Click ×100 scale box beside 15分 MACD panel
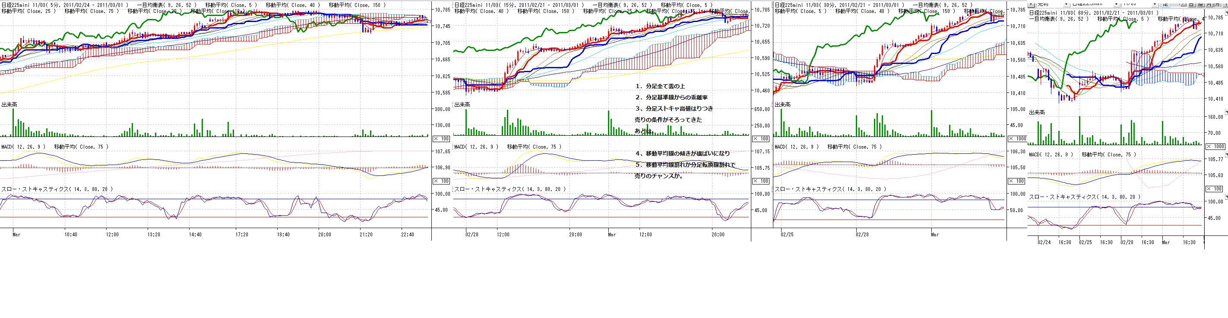This screenshot has height=318, width=1228. tap(761, 181)
